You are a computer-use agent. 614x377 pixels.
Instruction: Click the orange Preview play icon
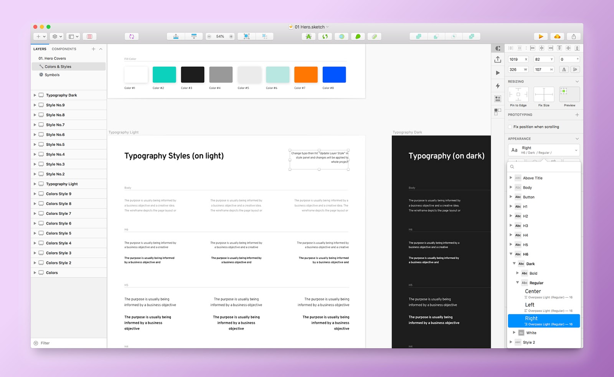[540, 36]
